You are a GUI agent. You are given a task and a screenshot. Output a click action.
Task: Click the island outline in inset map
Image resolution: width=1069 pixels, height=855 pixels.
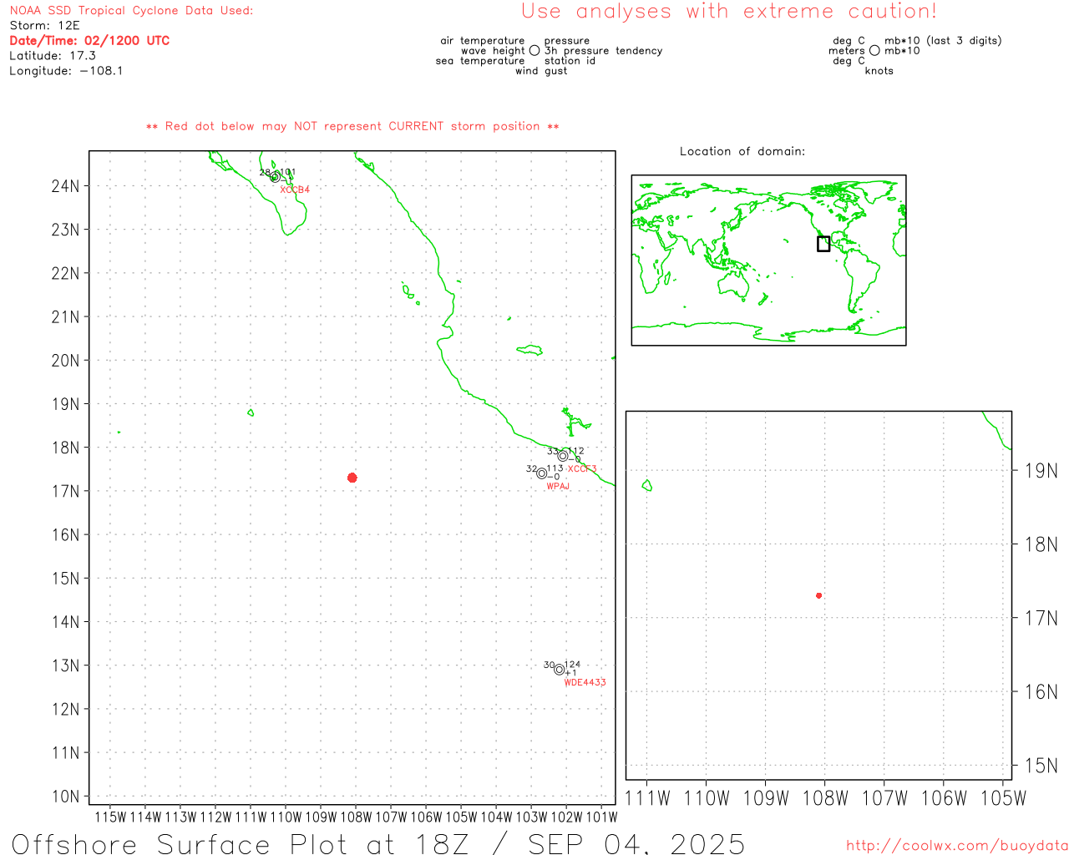pyautogui.click(x=647, y=485)
